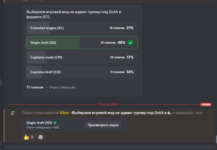Image resolution: width=217 pixels, height=150 pixels.
Task: Select Captains draft (CD) poll option
Action: (82, 72)
